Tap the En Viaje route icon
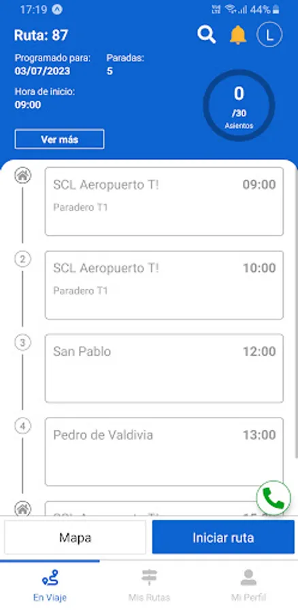298x613 pixels. coord(50,578)
